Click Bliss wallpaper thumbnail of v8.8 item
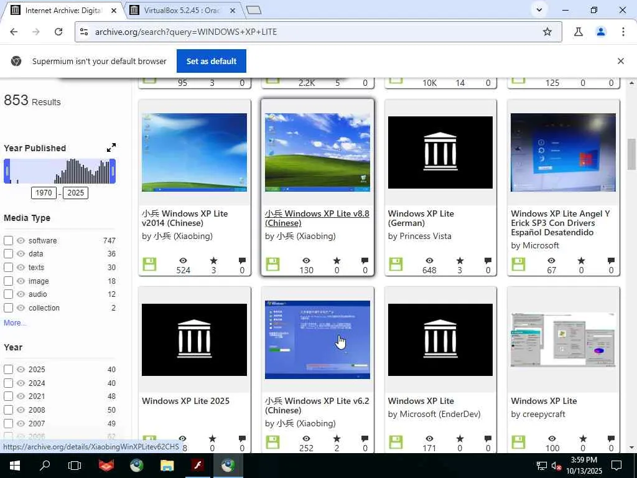637x478 pixels. [317, 152]
